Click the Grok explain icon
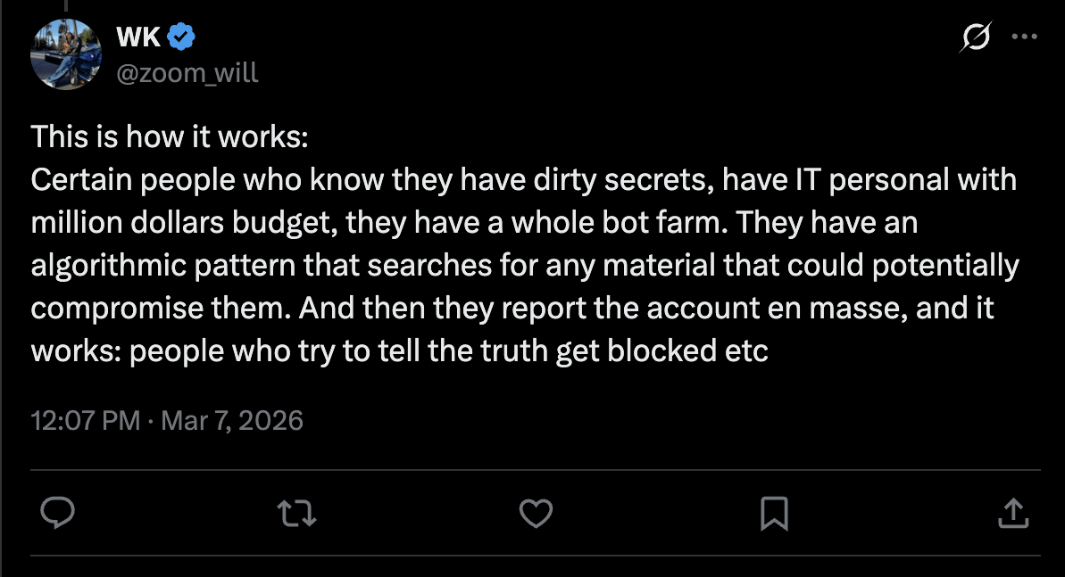The image size is (1065, 577). tap(977, 37)
